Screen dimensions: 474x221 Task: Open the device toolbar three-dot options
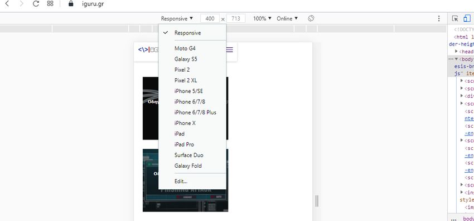pyautogui.click(x=439, y=19)
